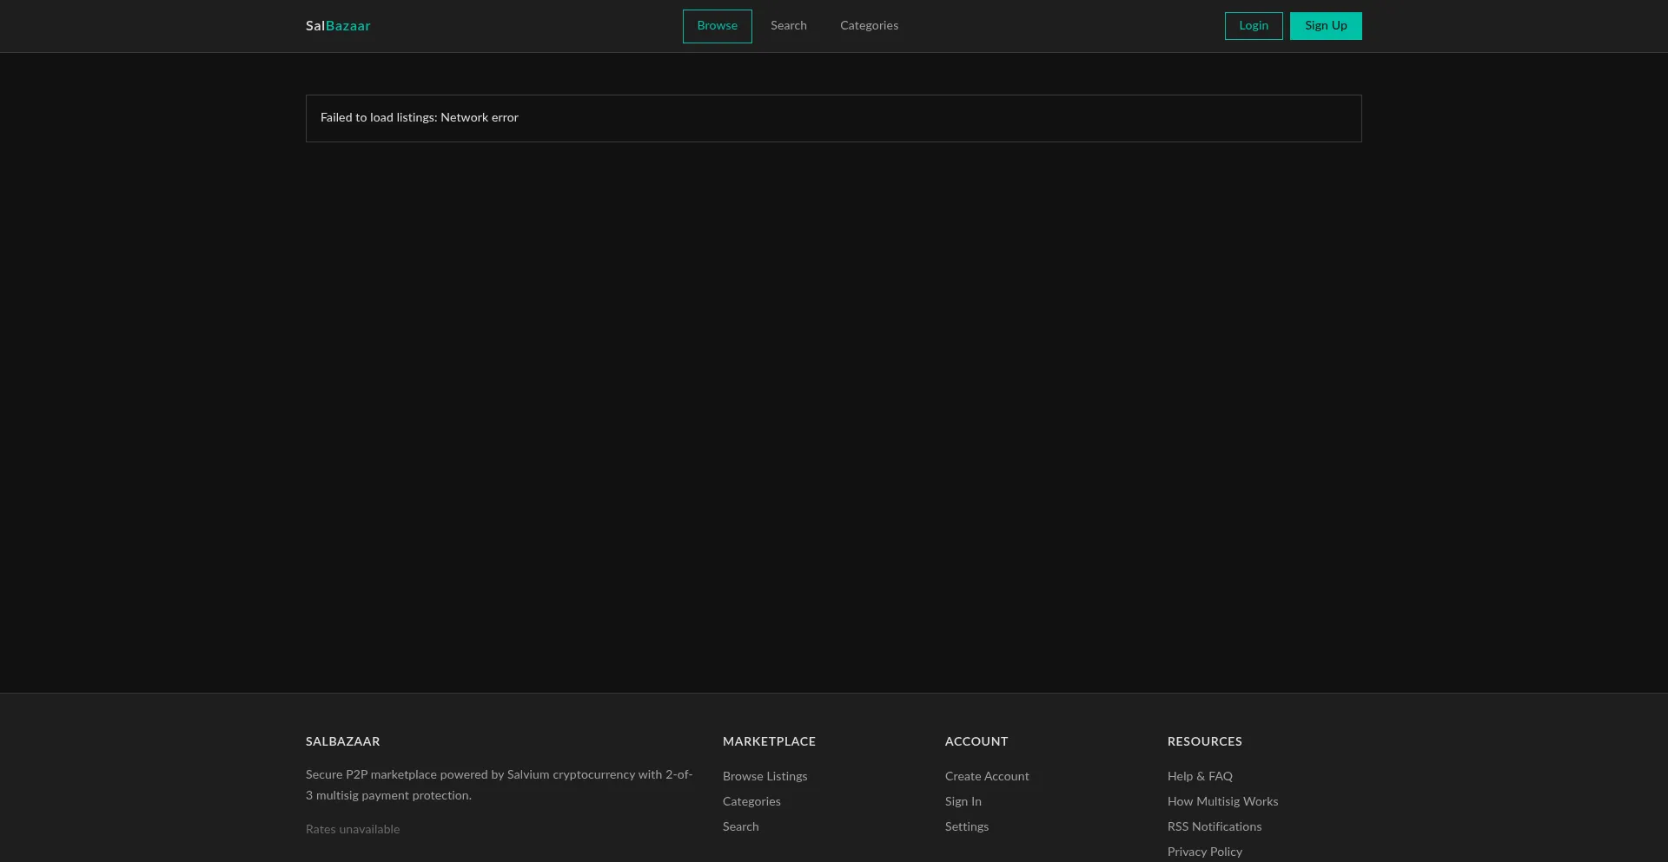
Task: Open the Sign In link
Action: pyautogui.click(x=963, y=802)
